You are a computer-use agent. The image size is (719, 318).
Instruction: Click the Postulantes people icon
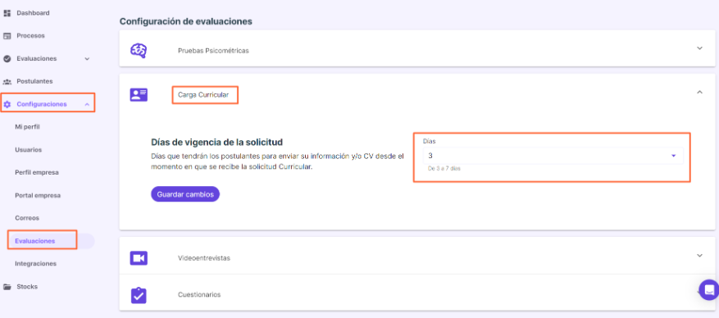(7, 82)
